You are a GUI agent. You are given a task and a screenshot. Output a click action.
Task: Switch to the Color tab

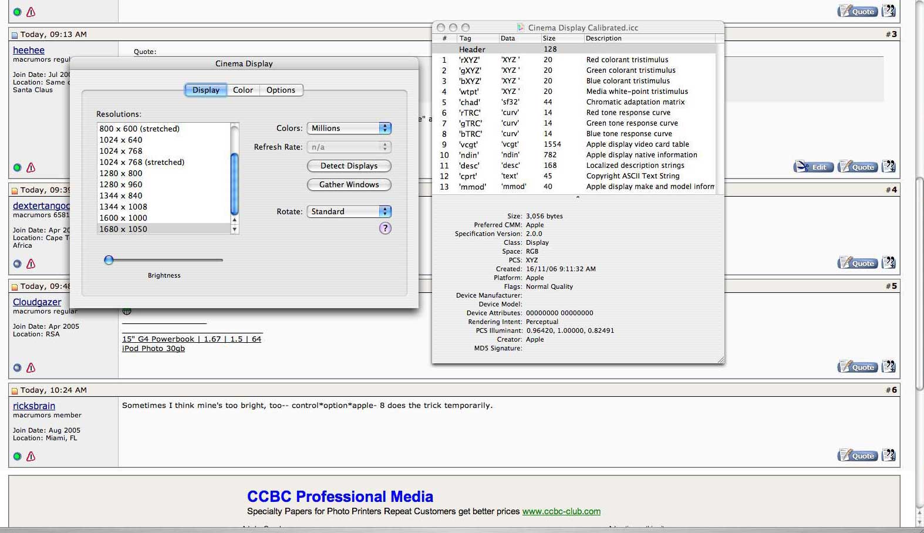coord(243,90)
